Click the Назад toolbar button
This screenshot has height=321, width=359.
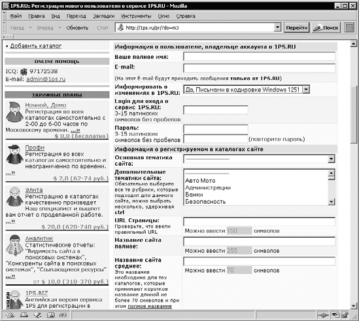(x=17, y=28)
